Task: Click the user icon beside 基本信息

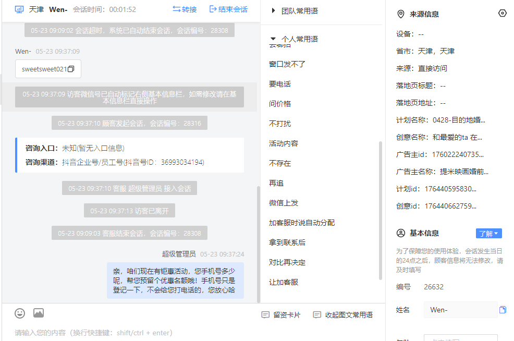Action: click(x=400, y=233)
